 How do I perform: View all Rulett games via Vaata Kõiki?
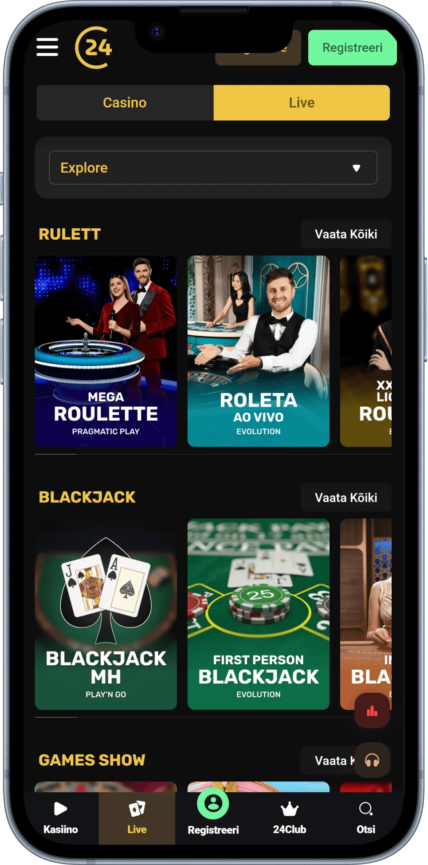coord(346,234)
